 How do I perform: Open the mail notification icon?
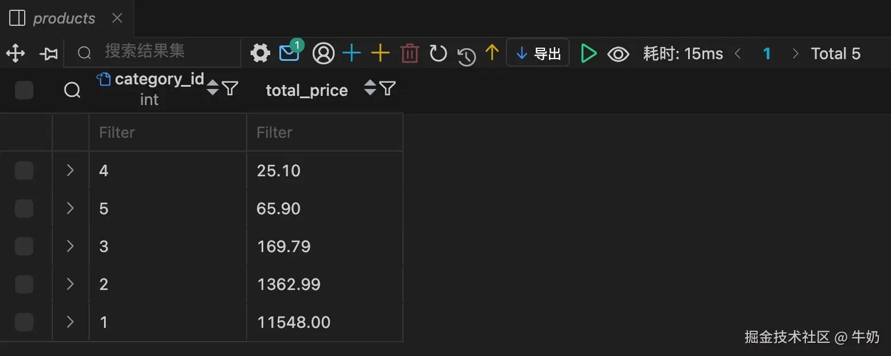[x=289, y=53]
